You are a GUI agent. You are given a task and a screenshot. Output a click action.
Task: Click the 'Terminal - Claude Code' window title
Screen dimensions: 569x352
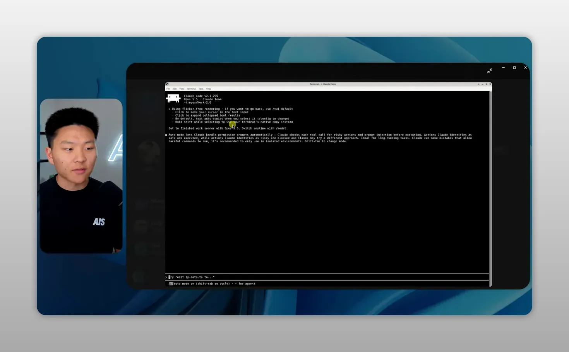coord(323,84)
